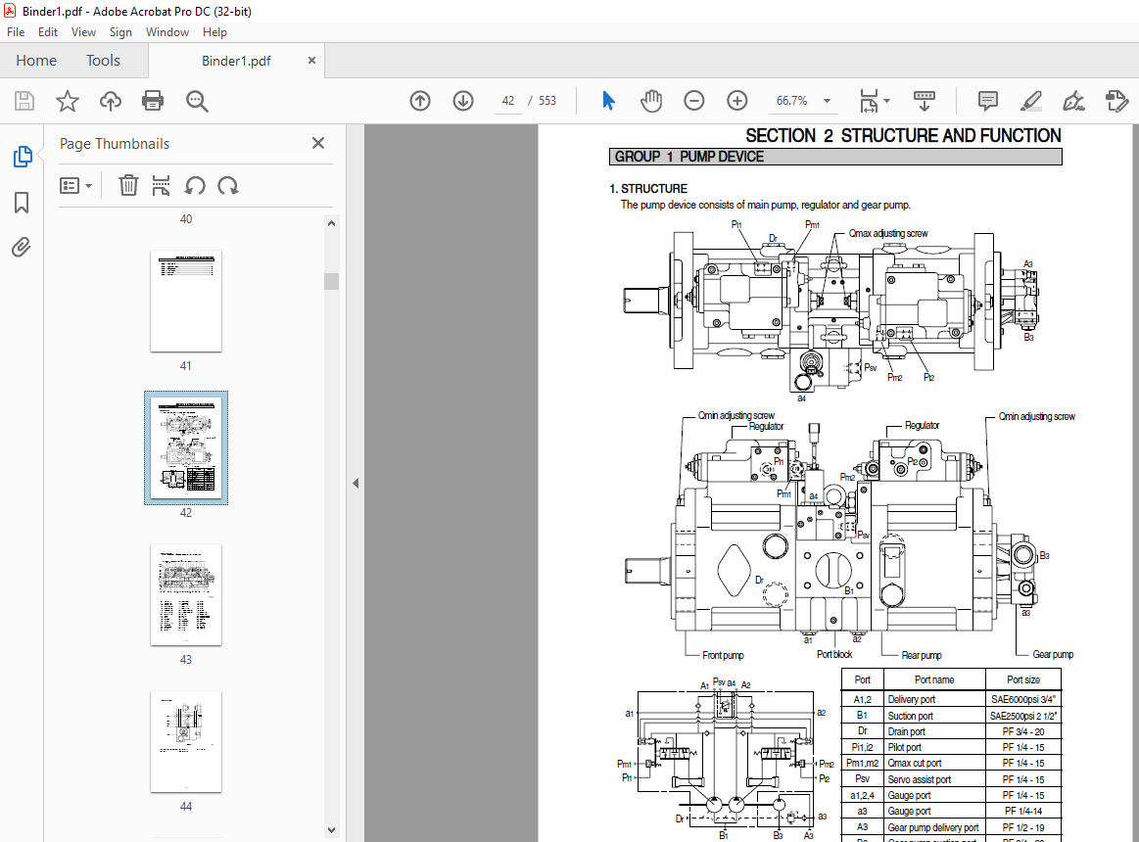Open the Window menu
1139x842 pixels.
pos(167,32)
